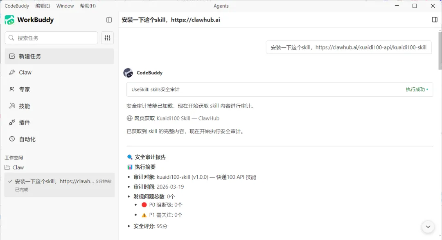Expand the UseSkill: skills安全审计 step
The height and width of the screenshot is (240, 442).
(x=280, y=90)
